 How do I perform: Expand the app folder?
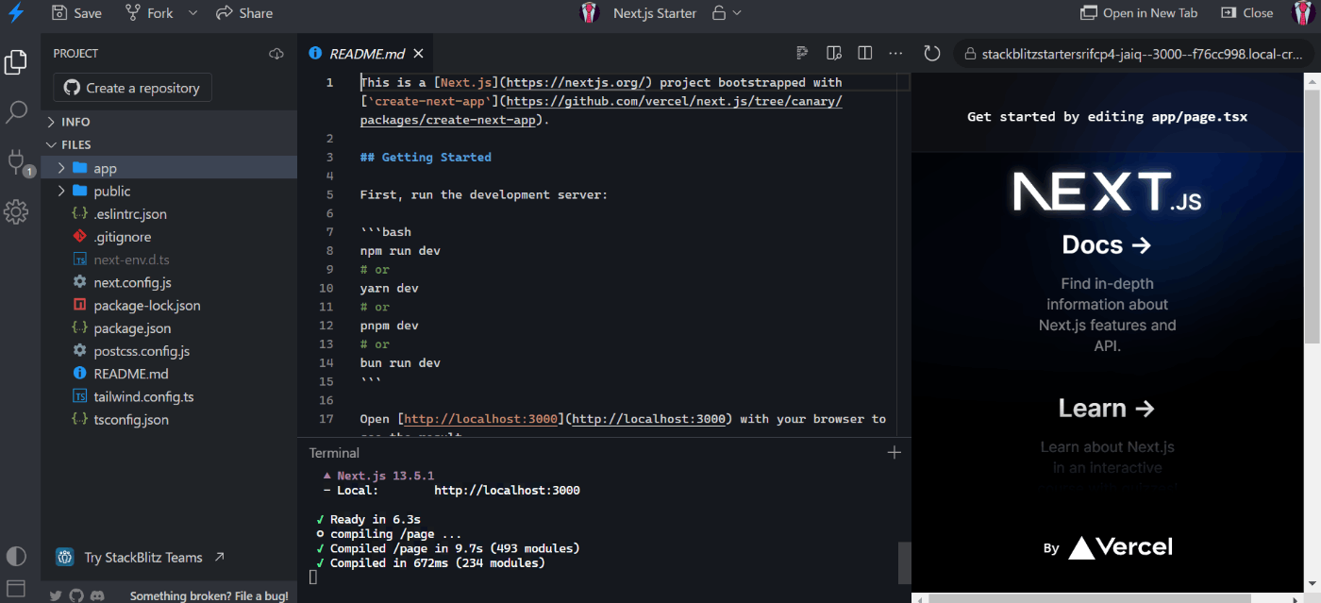(x=169, y=168)
